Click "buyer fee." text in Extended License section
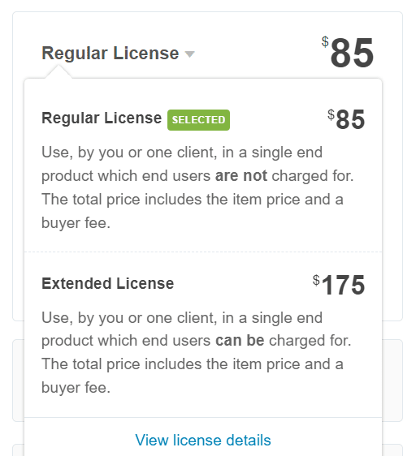This screenshot has height=456, width=403. coord(76,388)
